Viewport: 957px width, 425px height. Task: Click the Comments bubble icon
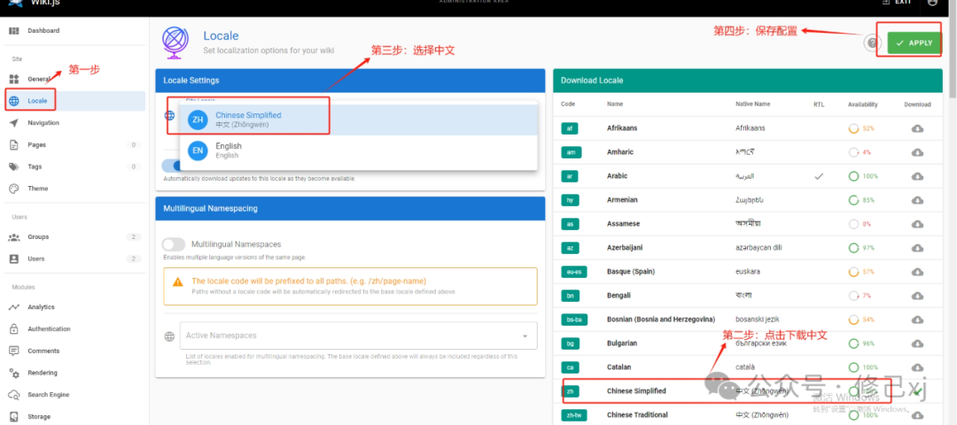coord(14,351)
